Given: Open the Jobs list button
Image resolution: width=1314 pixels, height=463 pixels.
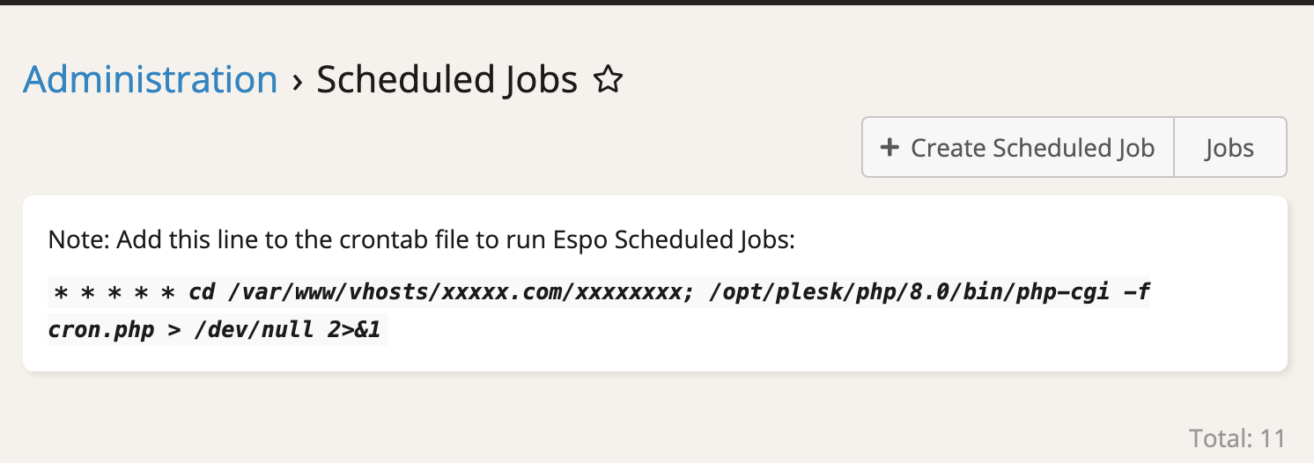Looking at the screenshot, I should [x=1229, y=148].
